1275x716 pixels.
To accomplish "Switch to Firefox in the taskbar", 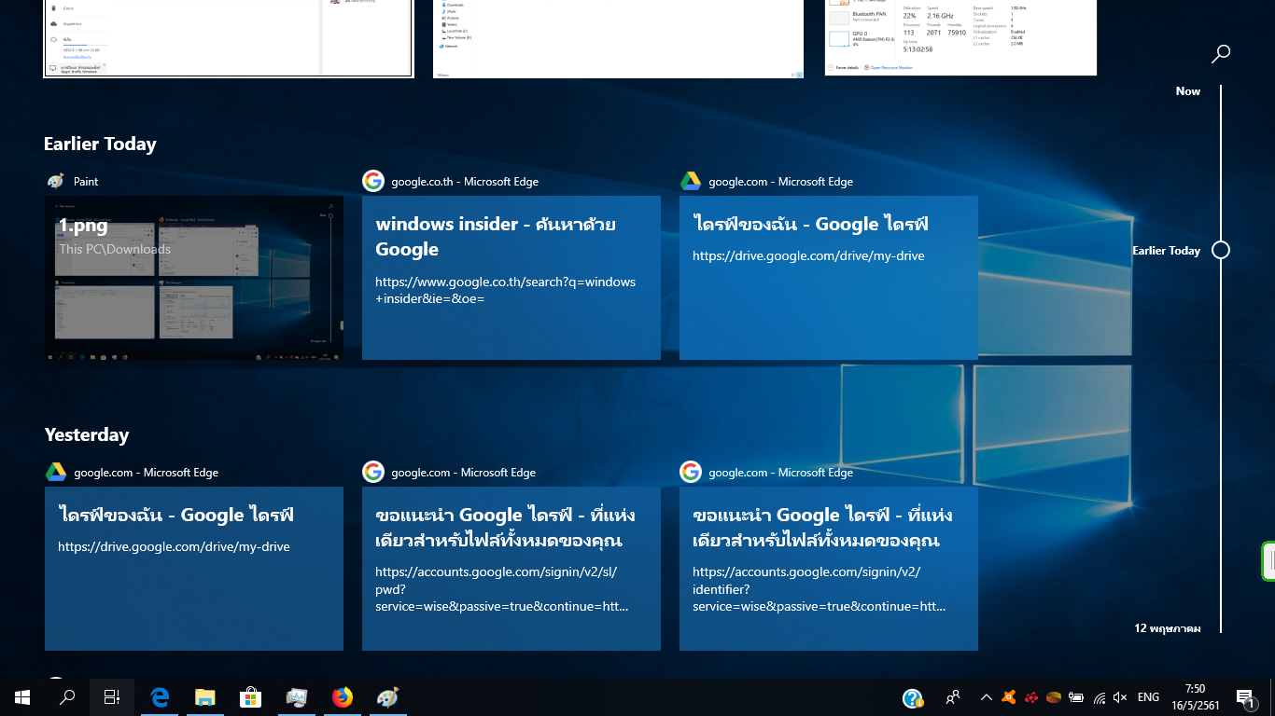I will tap(343, 696).
